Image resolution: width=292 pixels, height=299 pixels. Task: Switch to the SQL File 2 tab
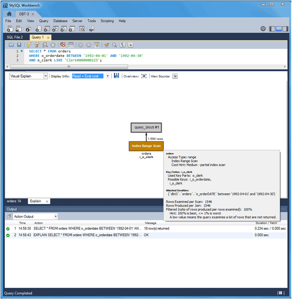pos(15,37)
